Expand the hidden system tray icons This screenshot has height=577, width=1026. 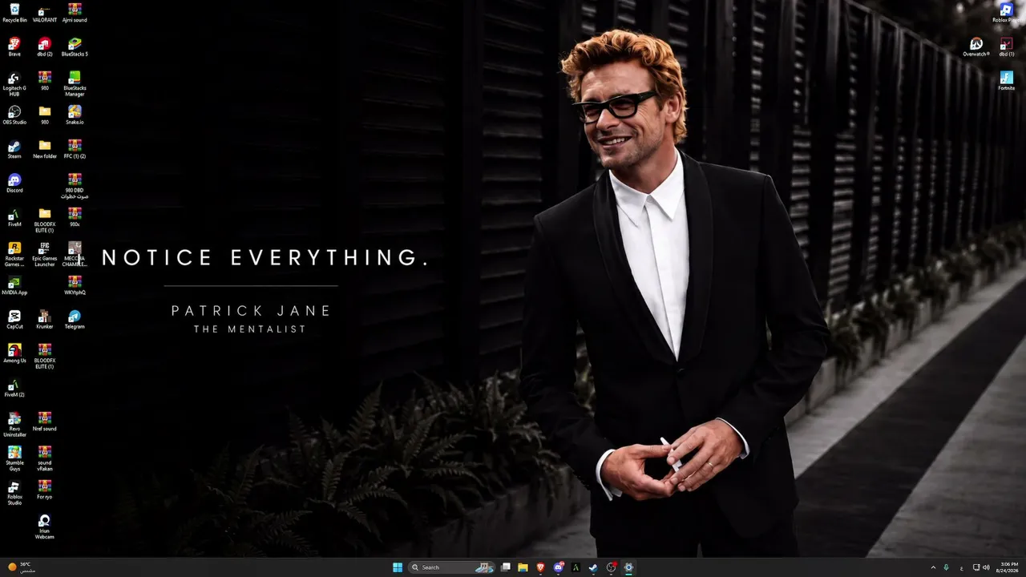pos(933,567)
